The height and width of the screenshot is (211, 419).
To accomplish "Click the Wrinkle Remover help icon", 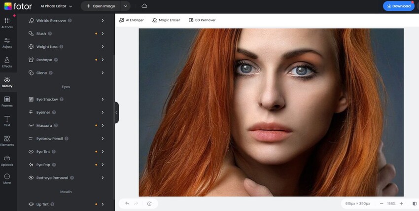I will coord(70,21).
